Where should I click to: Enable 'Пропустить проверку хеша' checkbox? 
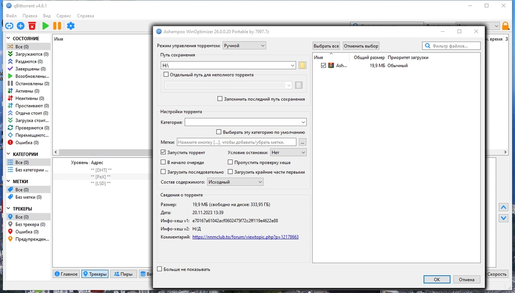(x=230, y=162)
